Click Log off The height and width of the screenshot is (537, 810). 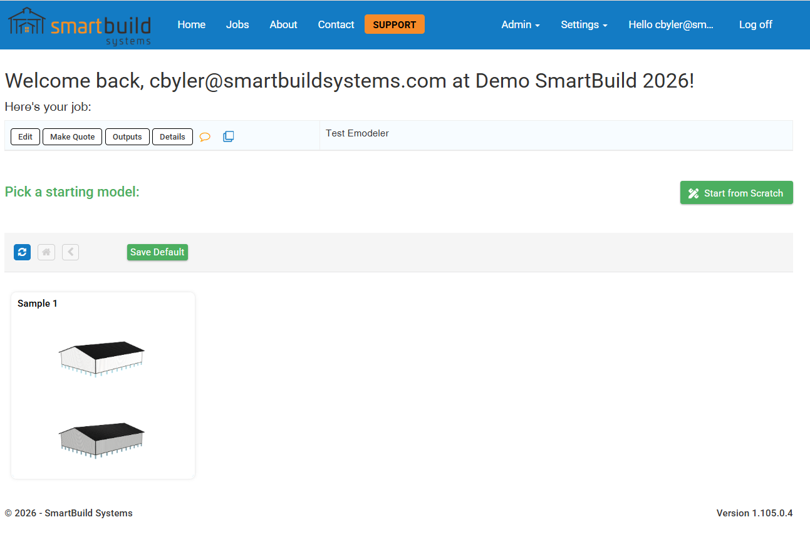click(x=755, y=24)
